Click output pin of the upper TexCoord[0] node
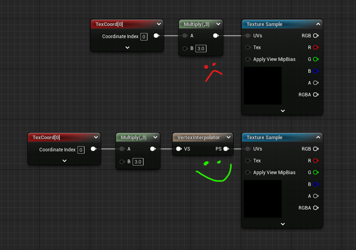This screenshot has height=250, width=356. 156,36
